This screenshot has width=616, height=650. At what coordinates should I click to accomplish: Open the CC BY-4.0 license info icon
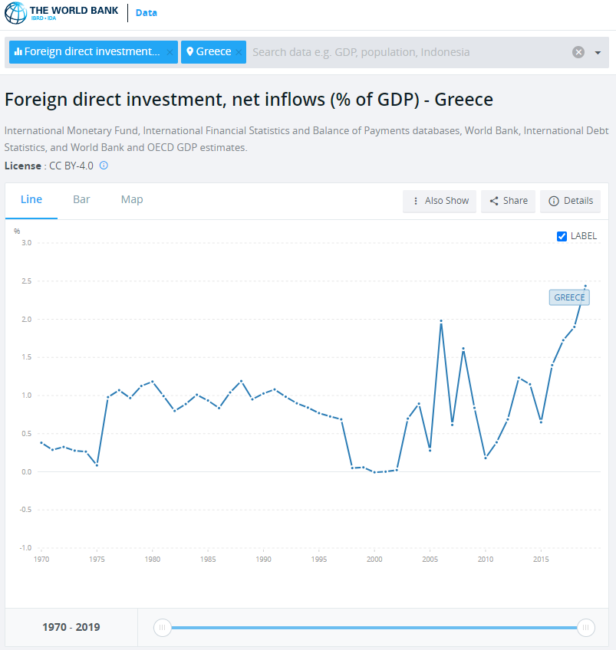pos(104,166)
